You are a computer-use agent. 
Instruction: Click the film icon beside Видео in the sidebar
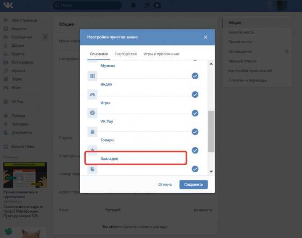[x=6, y=79]
